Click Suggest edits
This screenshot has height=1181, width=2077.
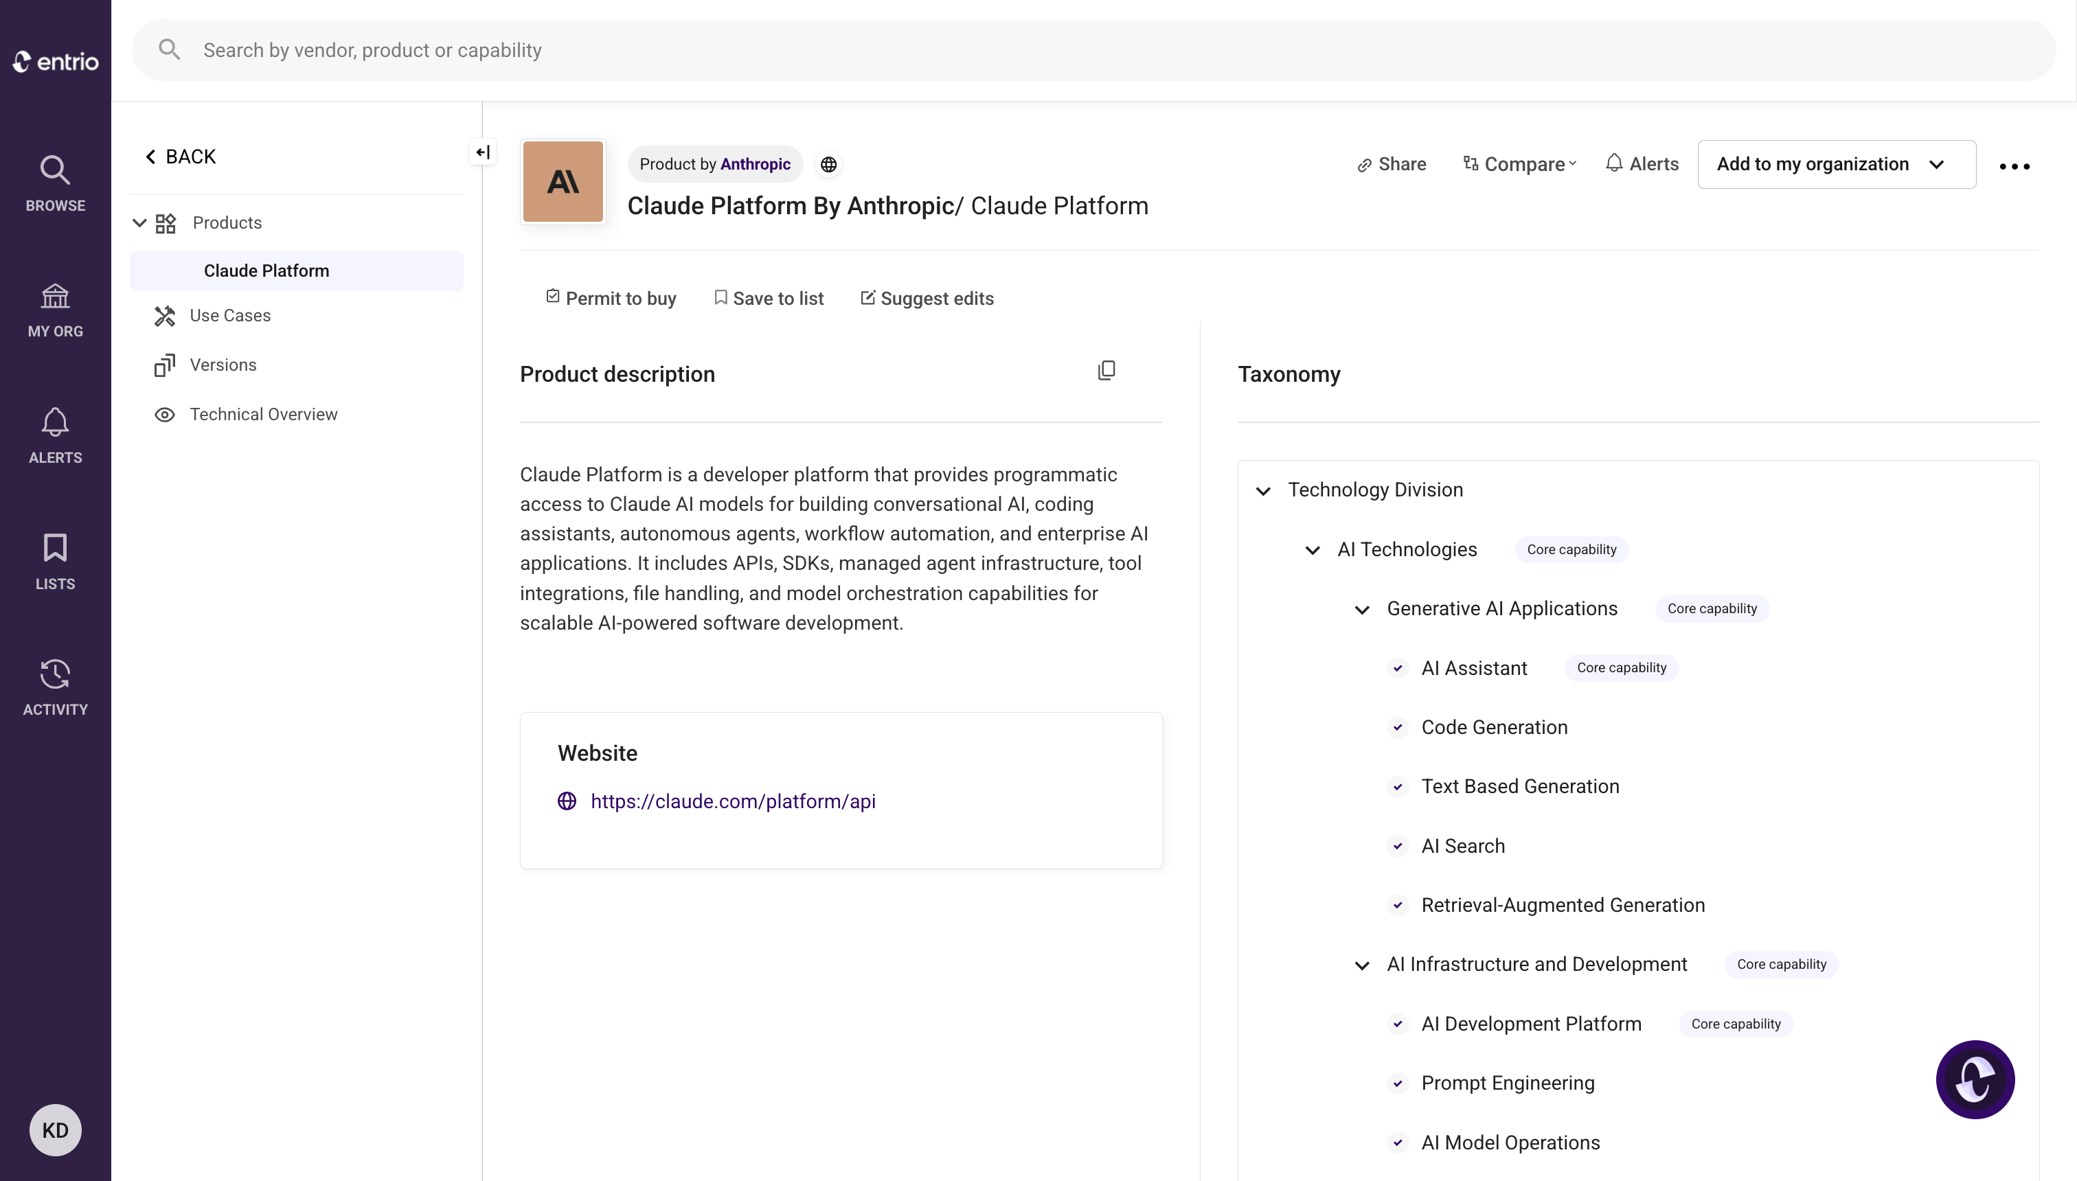(927, 298)
